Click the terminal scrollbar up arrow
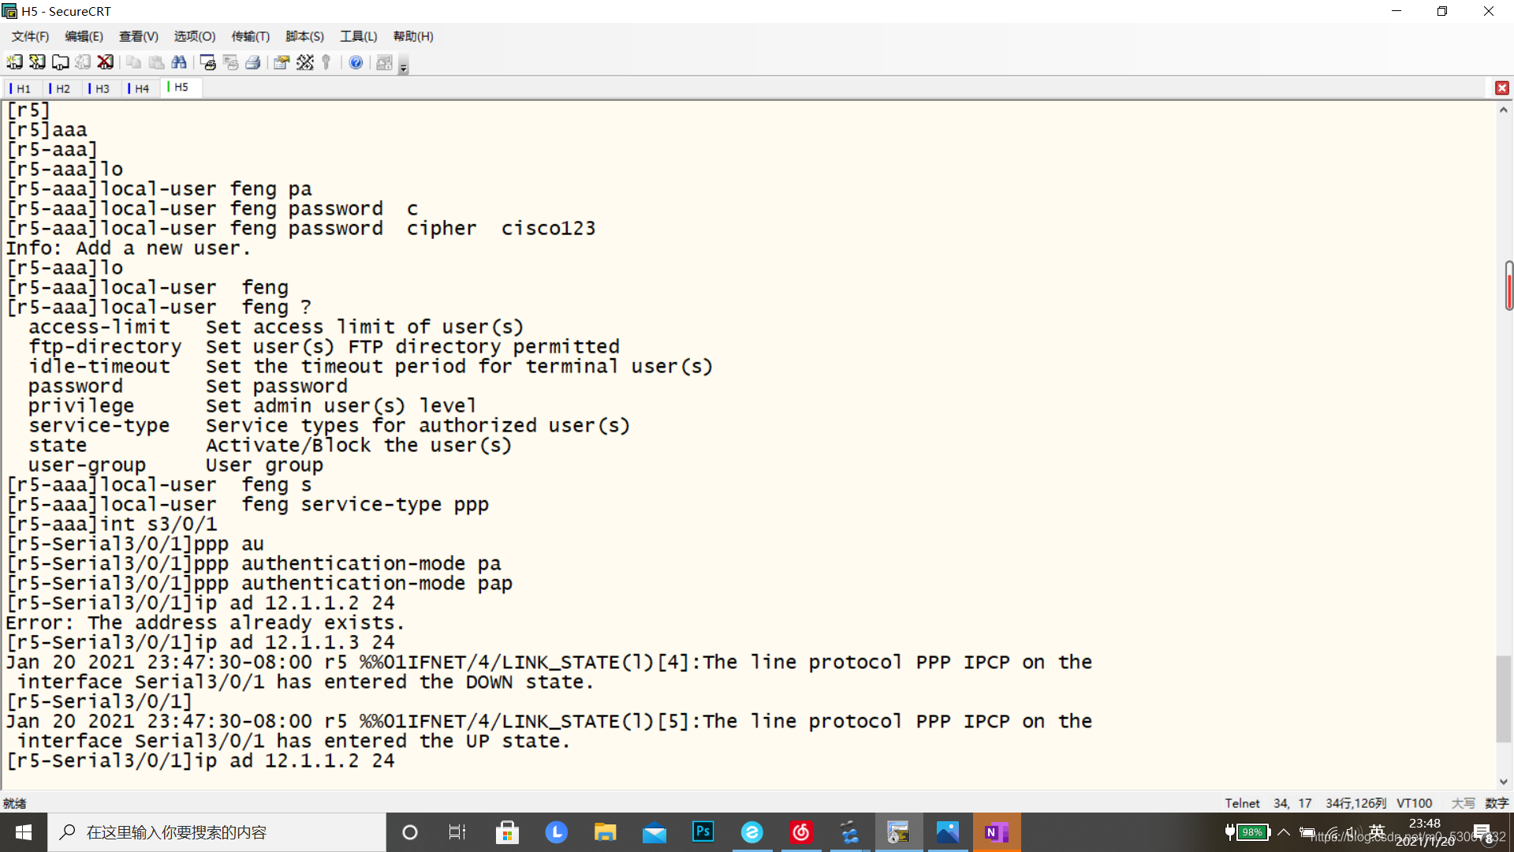Image resolution: width=1514 pixels, height=852 pixels. [1504, 110]
